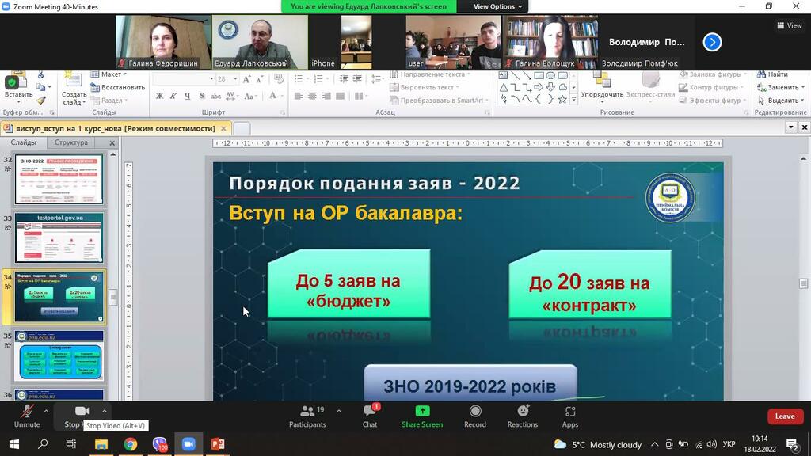Open PowerPoint from the Windows taskbar
Viewport: 811px width, 456px height.
[x=218, y=444]
